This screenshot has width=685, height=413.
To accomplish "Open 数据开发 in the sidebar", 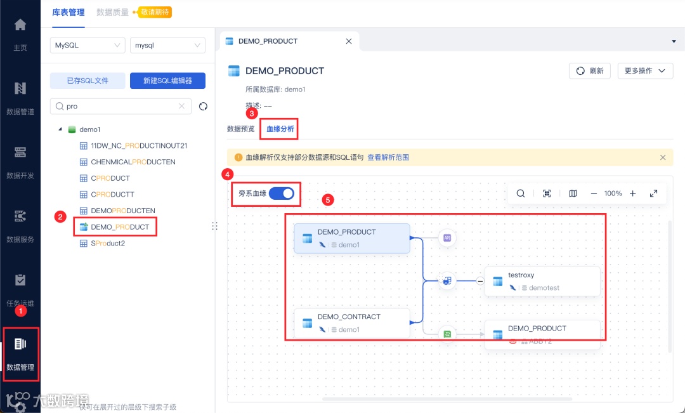I will click(x=20, y=162).
